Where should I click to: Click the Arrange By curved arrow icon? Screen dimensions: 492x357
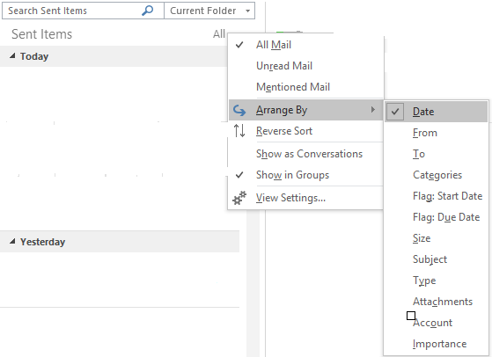[x=239, y=110]
